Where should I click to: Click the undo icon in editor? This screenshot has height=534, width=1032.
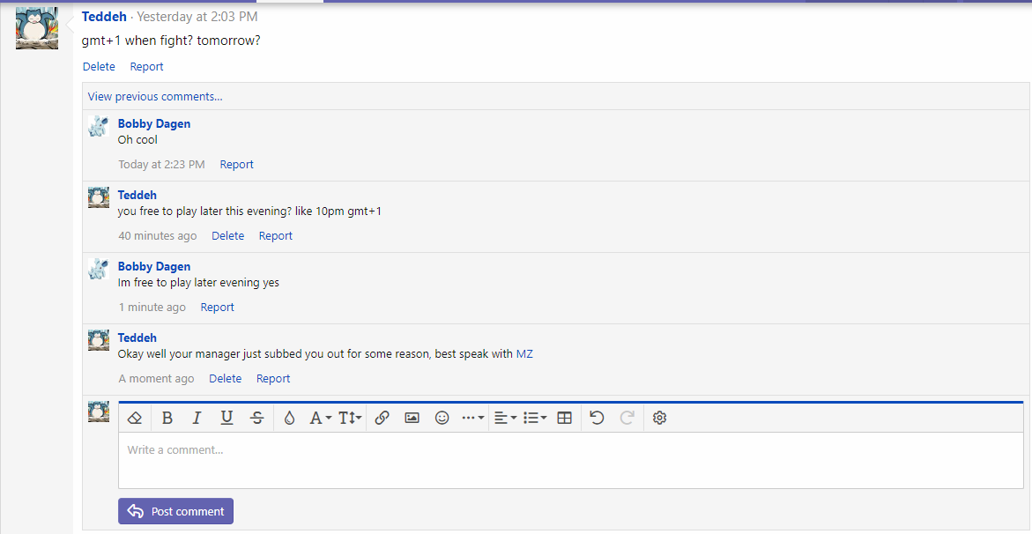(x=597, y=418)
